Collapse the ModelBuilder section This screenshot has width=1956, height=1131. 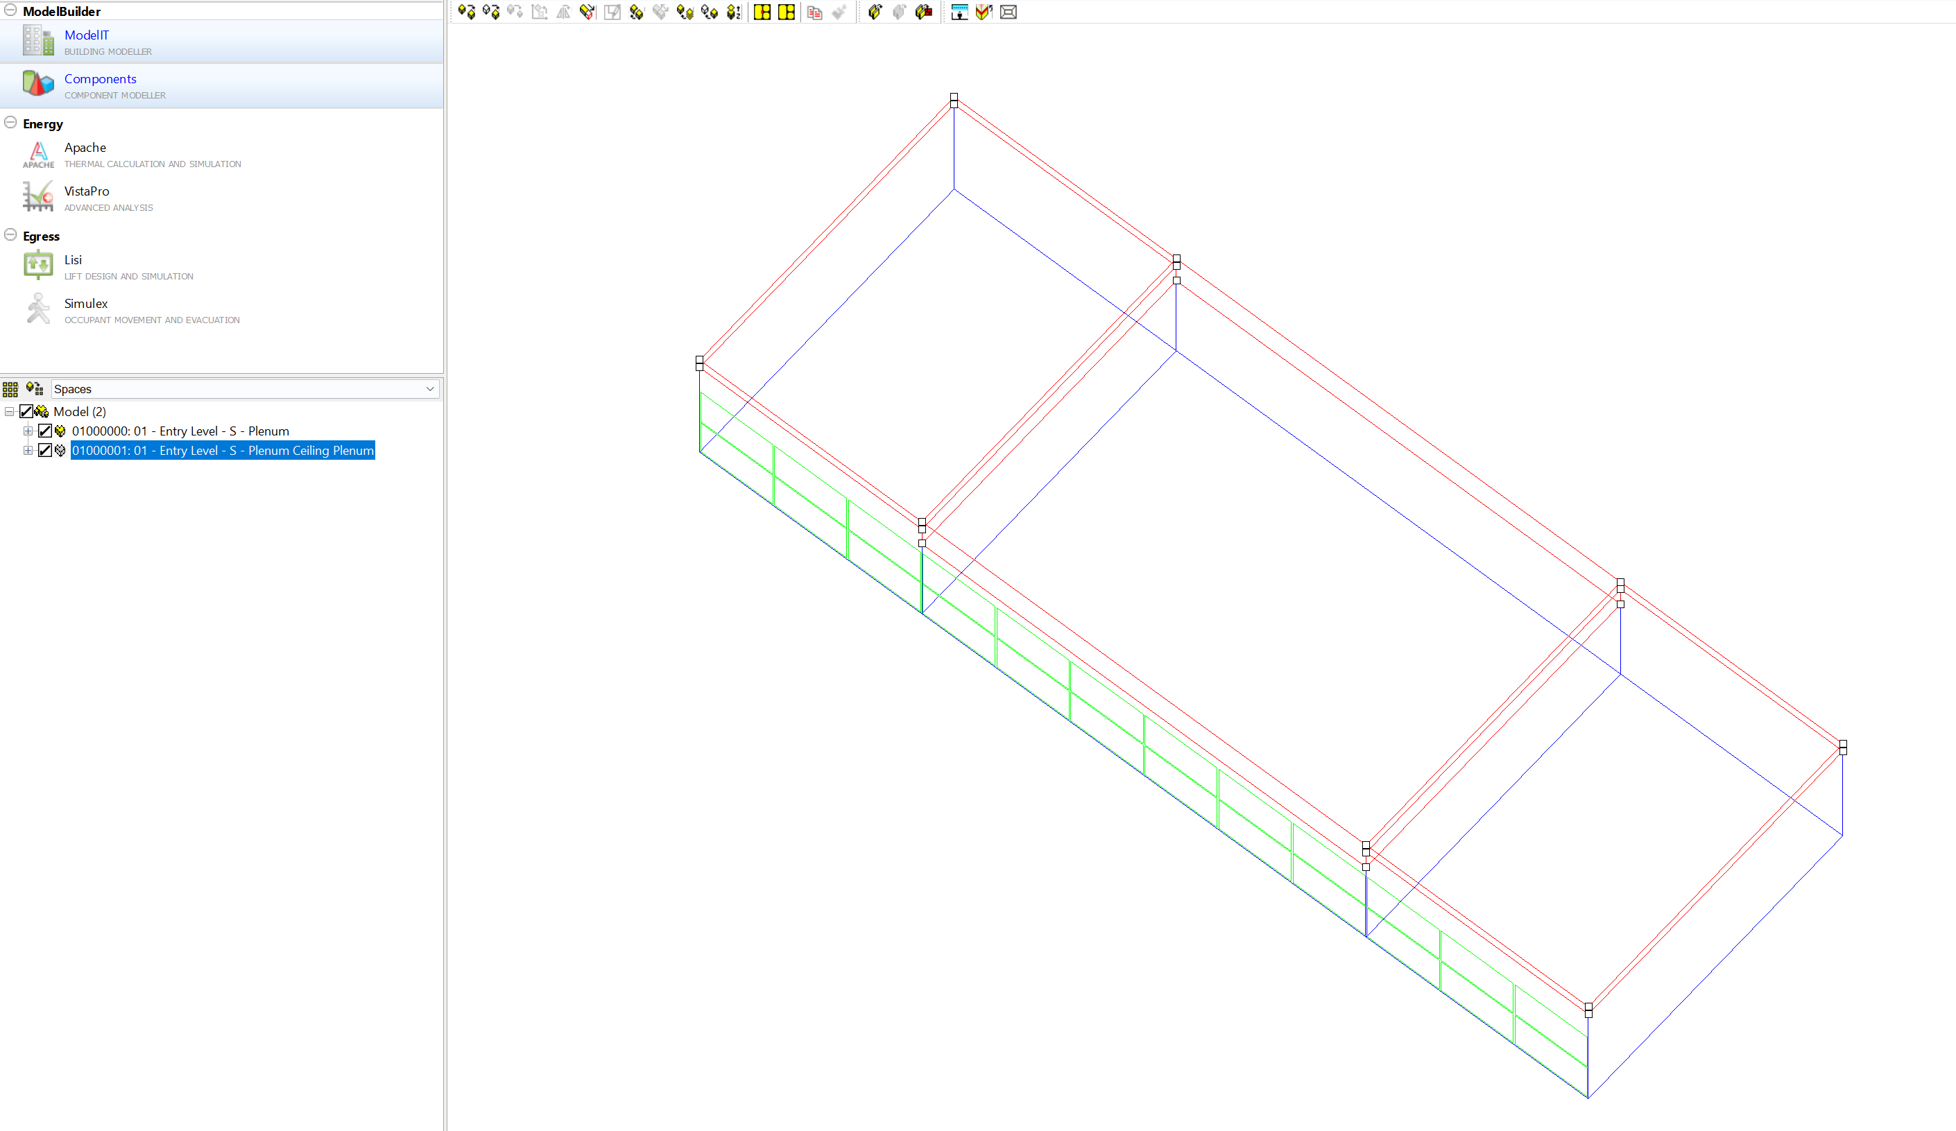coord(10,10)
